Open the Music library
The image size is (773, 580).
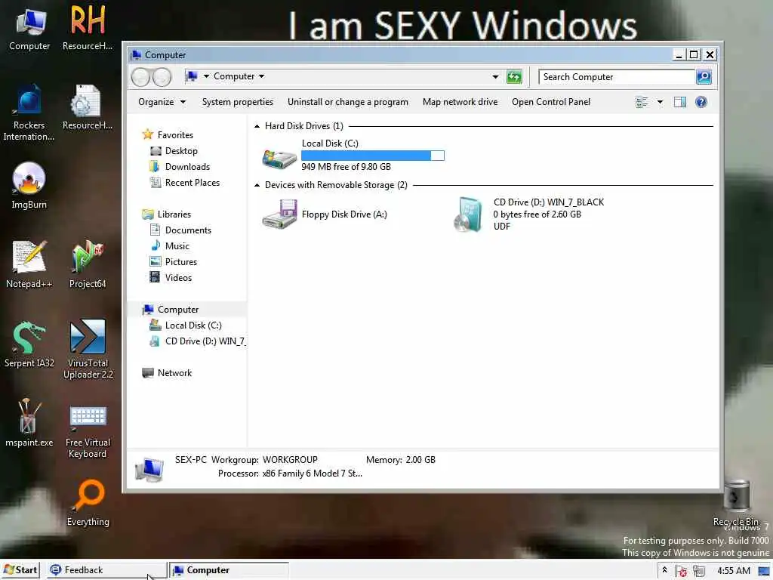tap(170, 245)
